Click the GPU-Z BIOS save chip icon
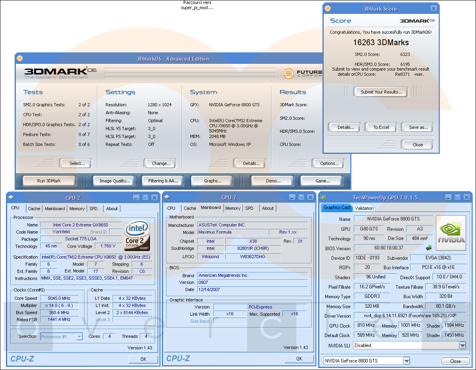The width and height of the screenshot is (476, 370). pos(428,248)
